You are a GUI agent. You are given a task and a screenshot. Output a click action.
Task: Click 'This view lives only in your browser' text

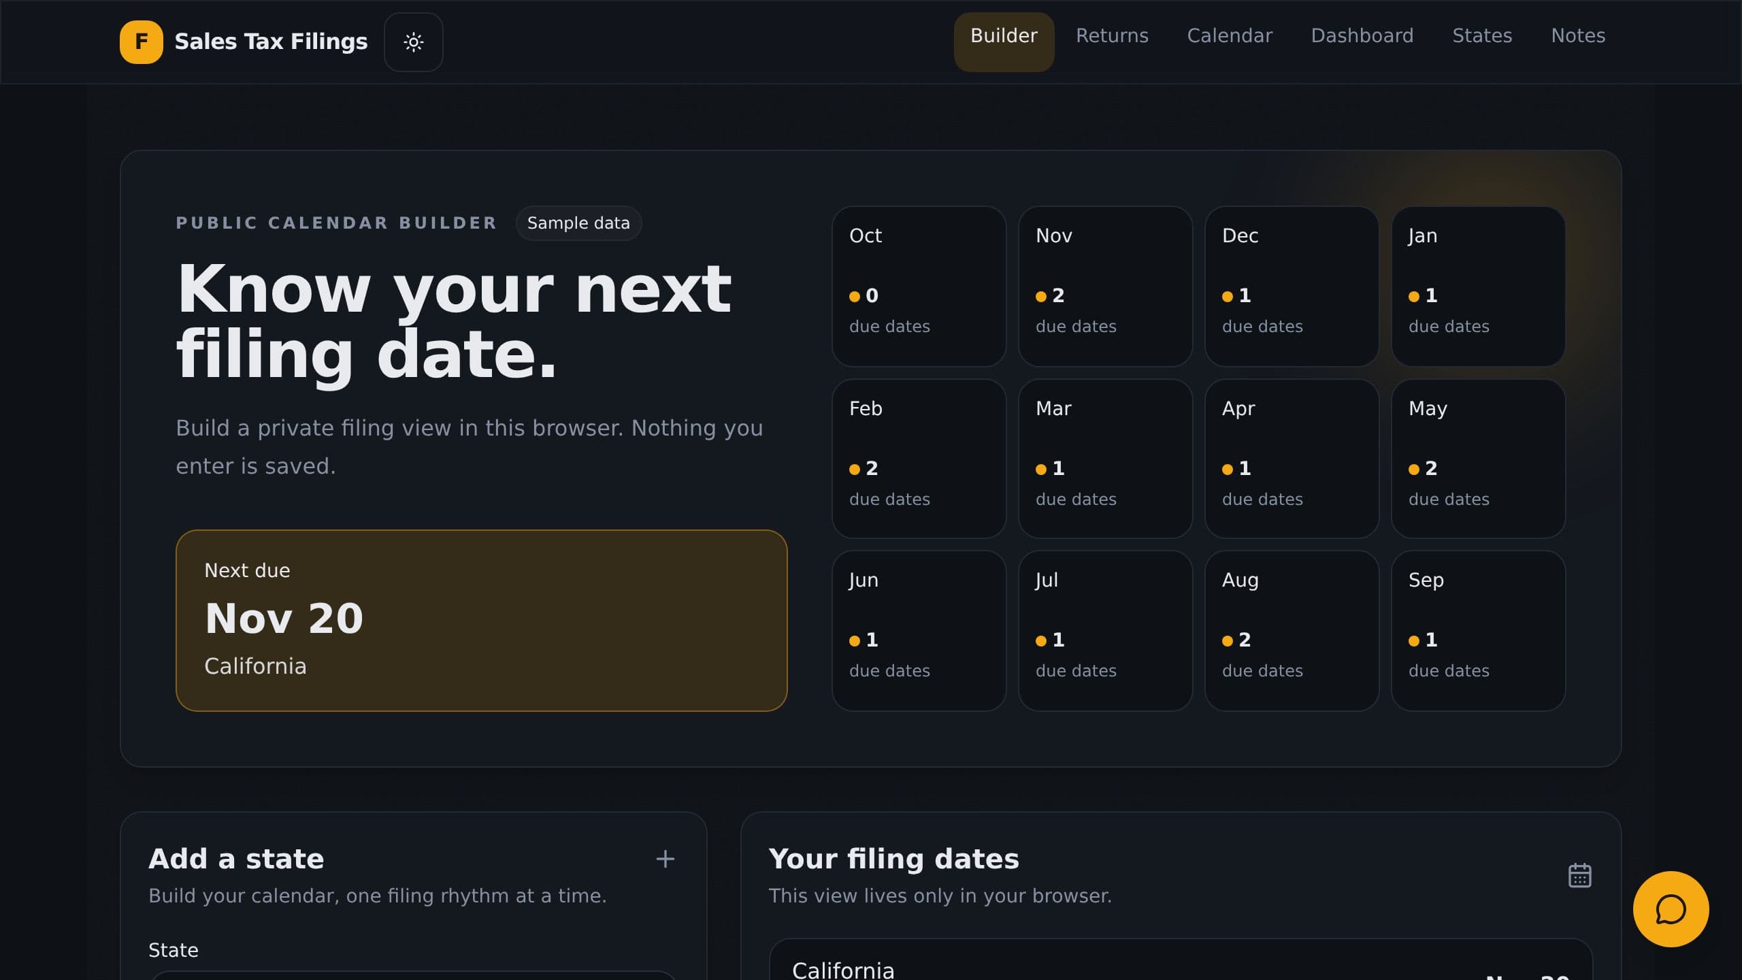(x=940, y=896)
